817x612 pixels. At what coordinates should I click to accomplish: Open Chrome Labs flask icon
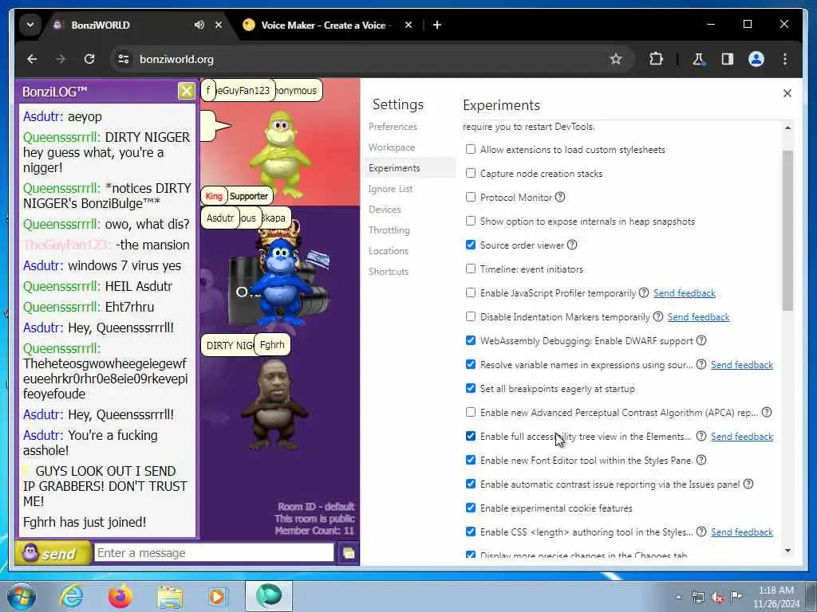pyautogui.click(x=698, y=59)
